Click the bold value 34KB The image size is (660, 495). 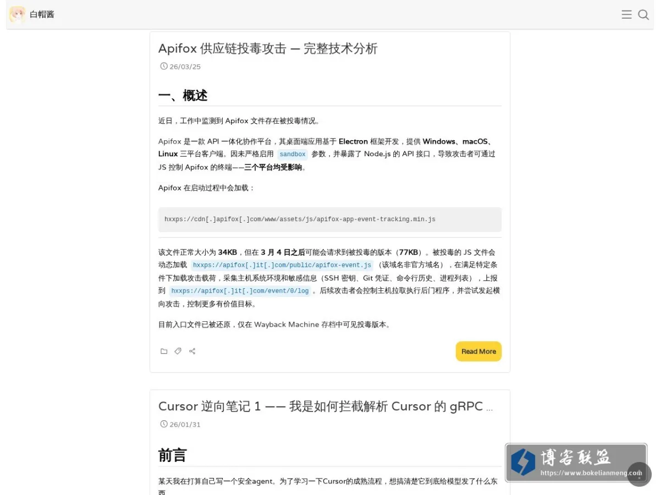coord(227,252)
